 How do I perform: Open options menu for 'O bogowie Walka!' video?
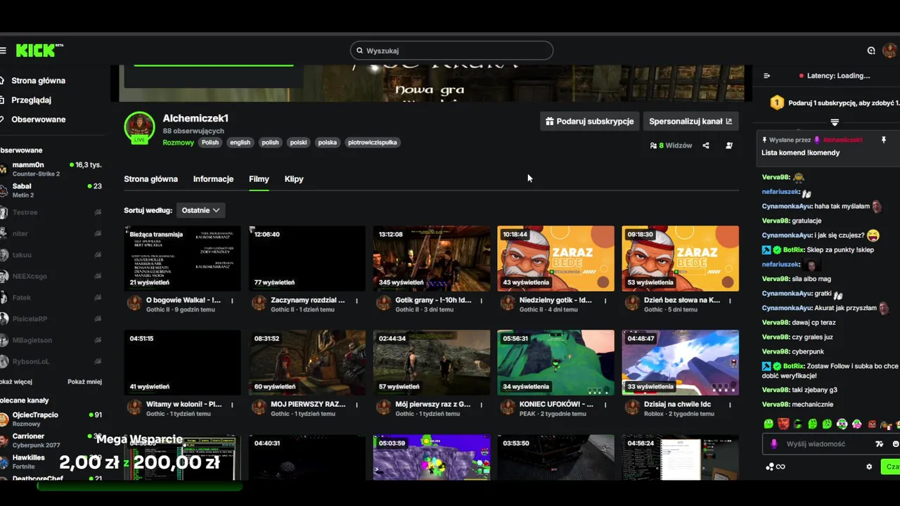[x=233, y=301]
